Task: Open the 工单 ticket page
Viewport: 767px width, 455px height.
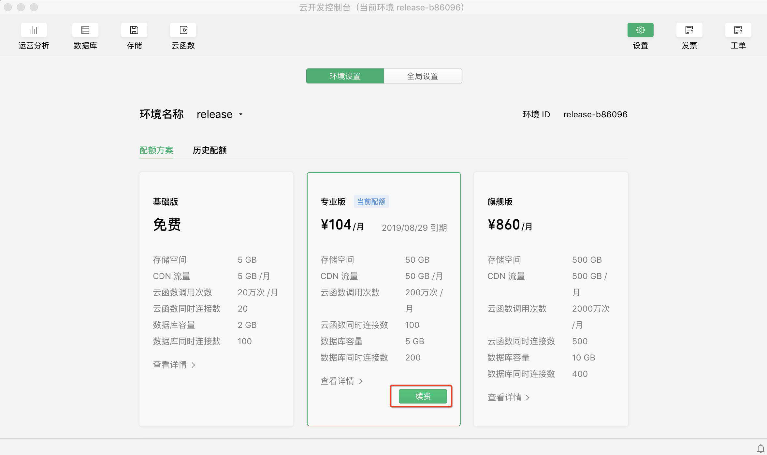Action: [738, 36]
